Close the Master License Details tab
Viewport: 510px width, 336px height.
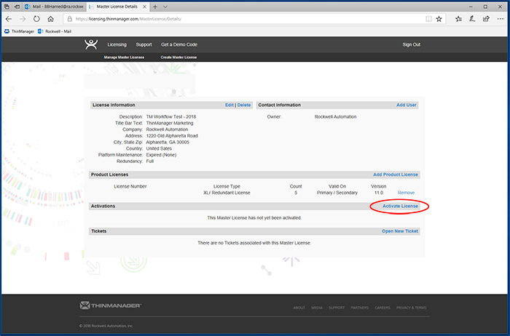coord(145,7)
